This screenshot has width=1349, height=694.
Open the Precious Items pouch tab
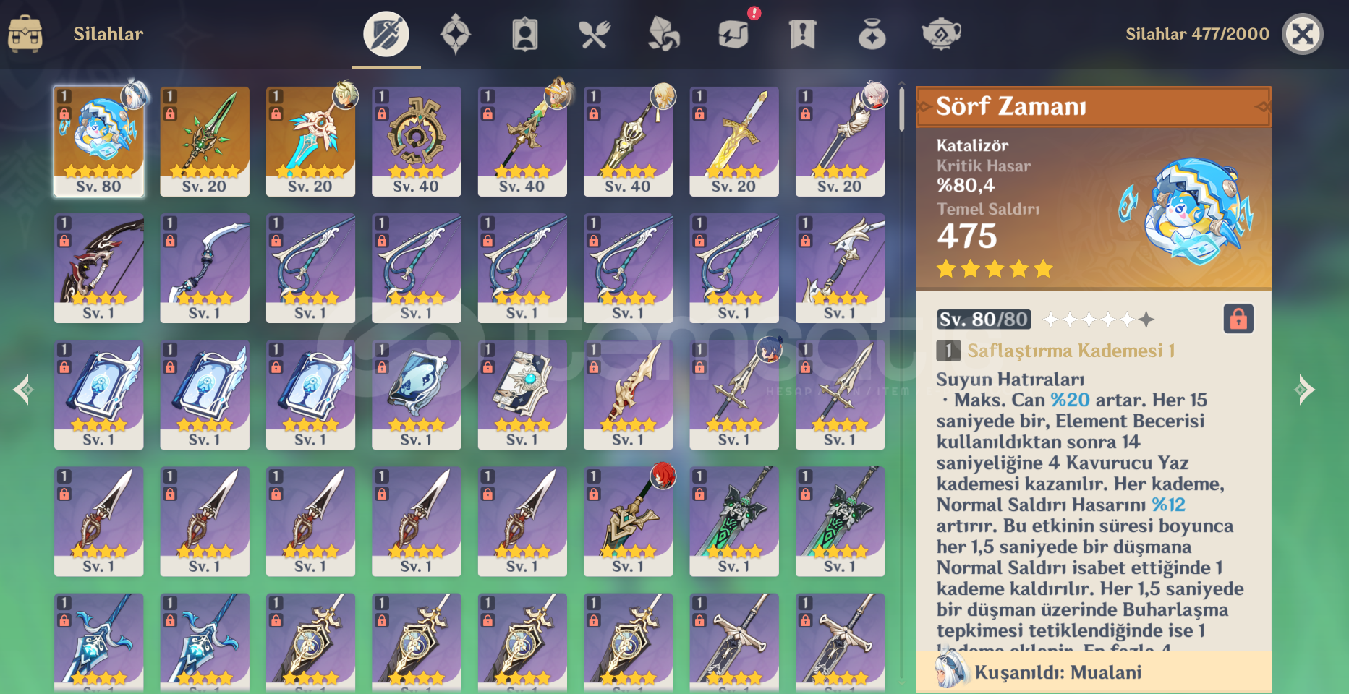pos(872,34)
